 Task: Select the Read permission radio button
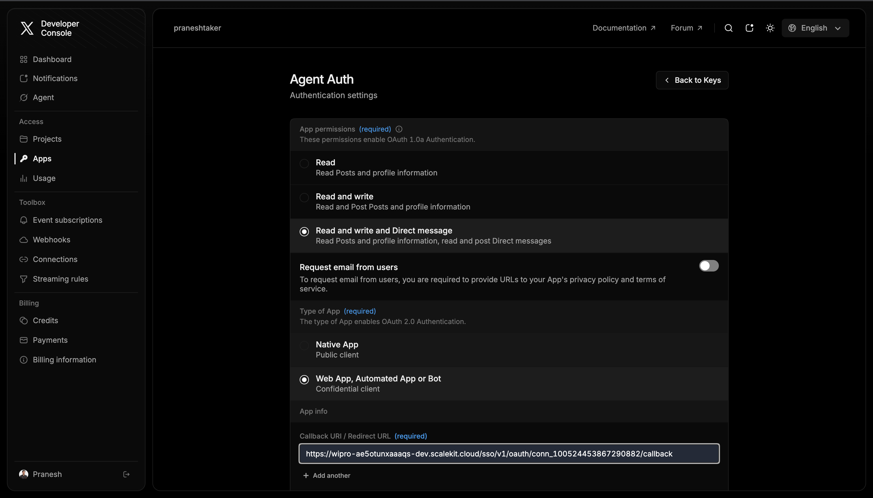tap(304, 164)
